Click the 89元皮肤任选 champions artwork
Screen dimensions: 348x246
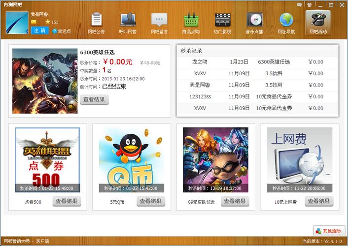tap(216, 160)
